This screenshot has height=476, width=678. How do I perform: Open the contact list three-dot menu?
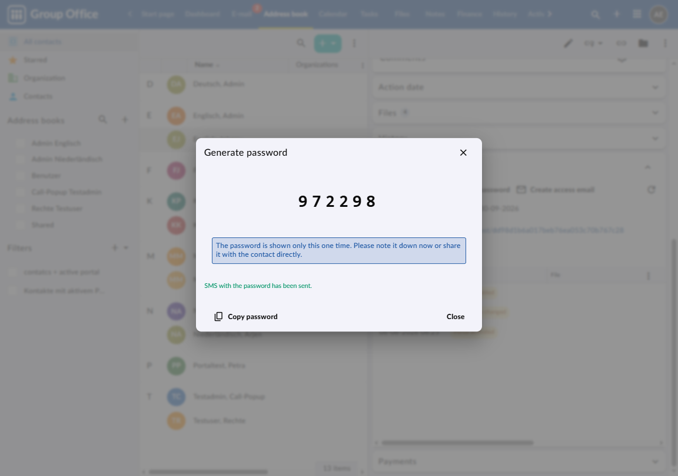pos(354,43)
